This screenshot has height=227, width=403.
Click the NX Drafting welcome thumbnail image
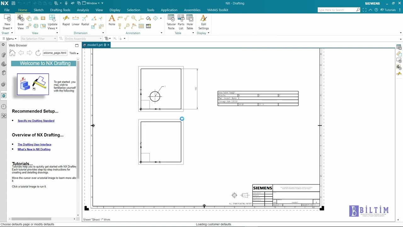[x=33, y=84]
